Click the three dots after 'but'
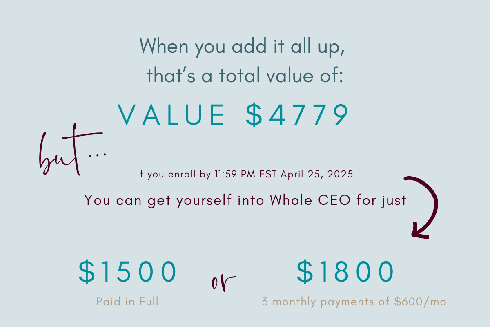 99,154
